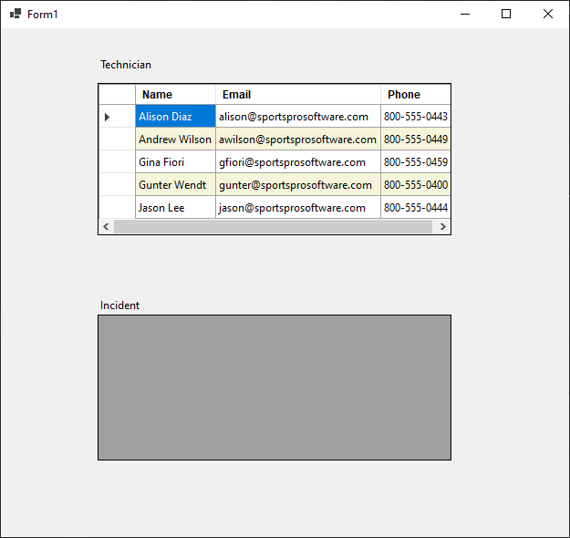Click the Incident label

119,305
